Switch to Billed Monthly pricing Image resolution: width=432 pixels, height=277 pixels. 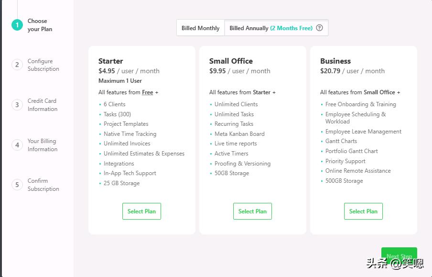(200, 28)
